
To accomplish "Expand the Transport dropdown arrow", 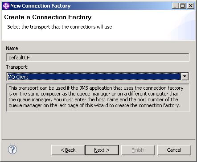I will click(185, 76).
